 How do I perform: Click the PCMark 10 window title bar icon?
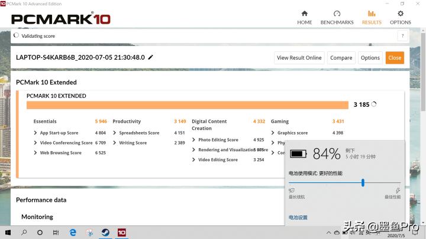[x=3, y=4]
